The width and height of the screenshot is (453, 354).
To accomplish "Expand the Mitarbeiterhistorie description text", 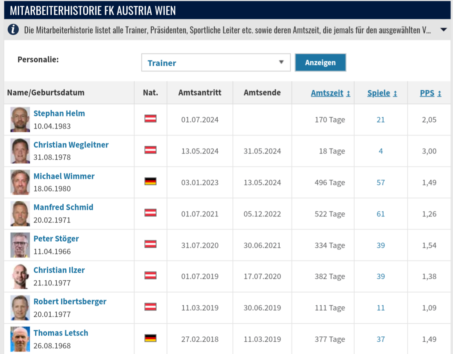I will 444,29.
